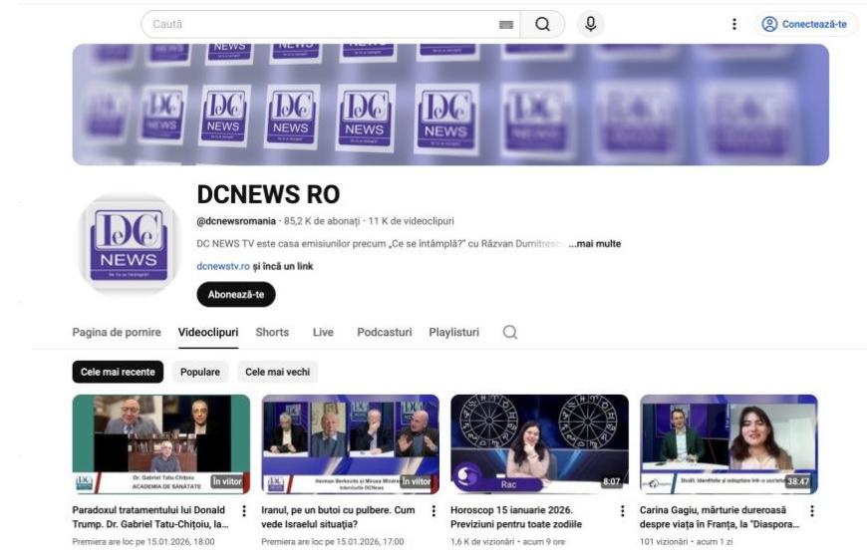Screen dimensions: 867x554
Task: Select the Cele mai vechi filter
Action: click(277, 372)
